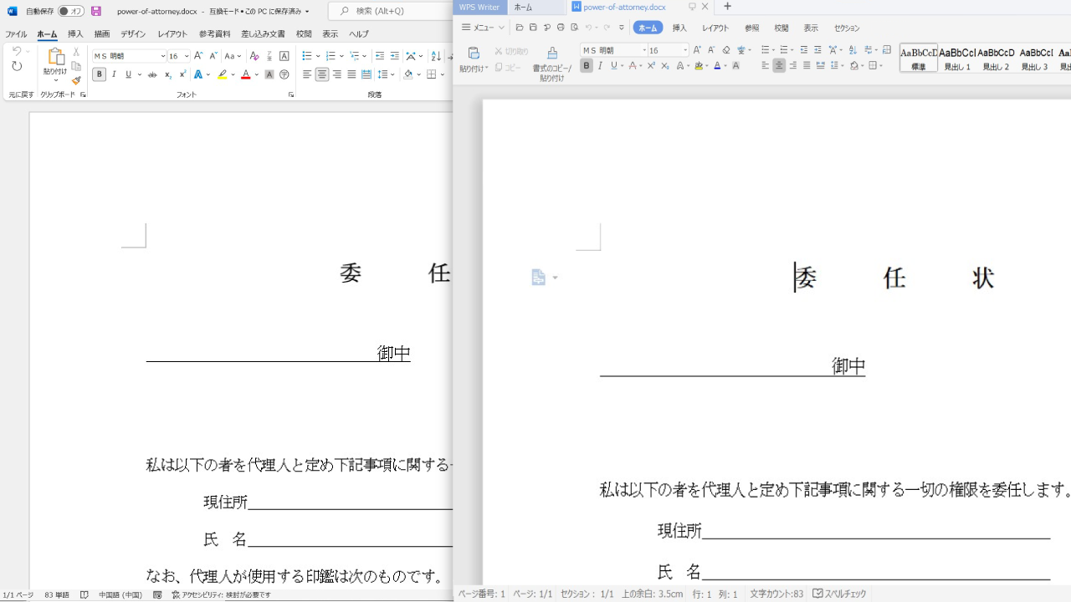Click 書式のコピー/貼り付け in WPS
This screenshot has height=602, width=1071.
(x=552, y=64)
